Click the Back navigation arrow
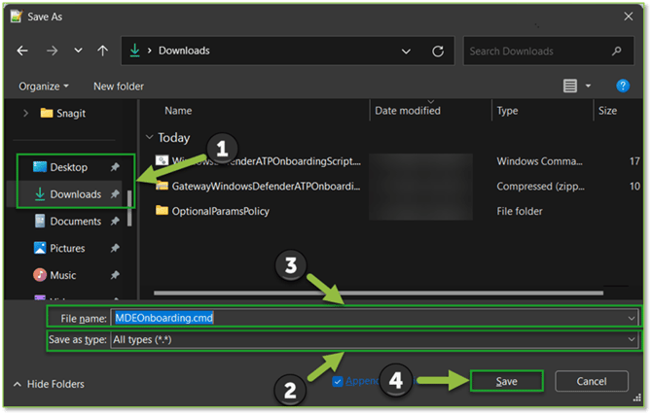The width and height of the screenshot is (652, 415). coord(22,51)
